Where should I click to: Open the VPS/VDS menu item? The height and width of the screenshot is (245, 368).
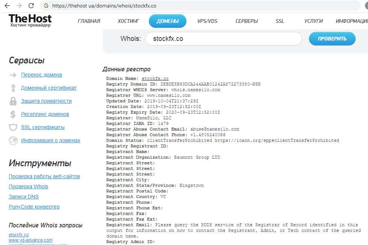click(207, 21)
